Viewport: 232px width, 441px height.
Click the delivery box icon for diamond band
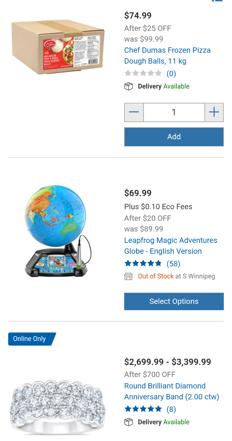click(x=129, y=422)
